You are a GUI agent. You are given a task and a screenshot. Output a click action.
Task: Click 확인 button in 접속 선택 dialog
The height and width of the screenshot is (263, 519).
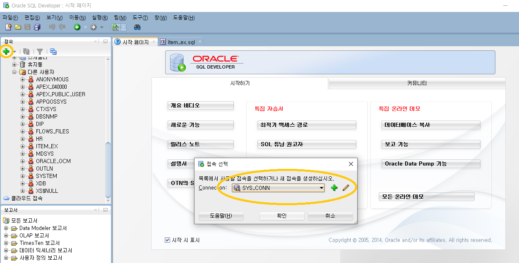(x=282, y=216)
